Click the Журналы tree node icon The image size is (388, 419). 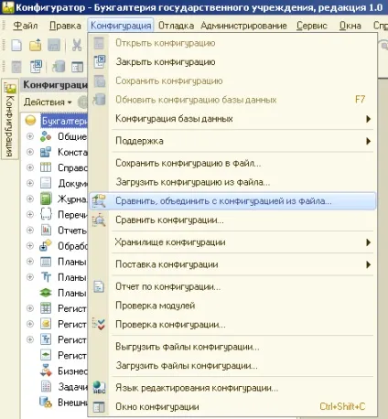click(46, 199)
